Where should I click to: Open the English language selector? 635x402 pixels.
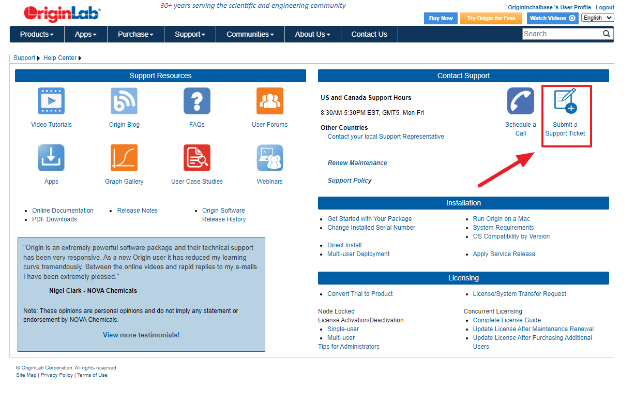pos(597,18)
